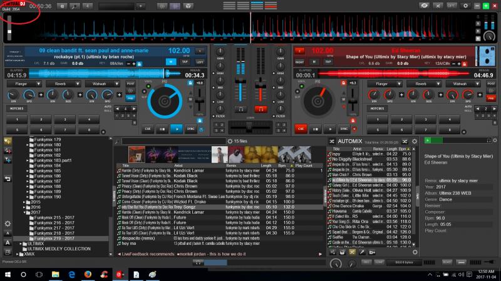This screenshot has height=281, width=501.
Task: Toggle right deck PRE effect button
Action: (x=491, y=98)
